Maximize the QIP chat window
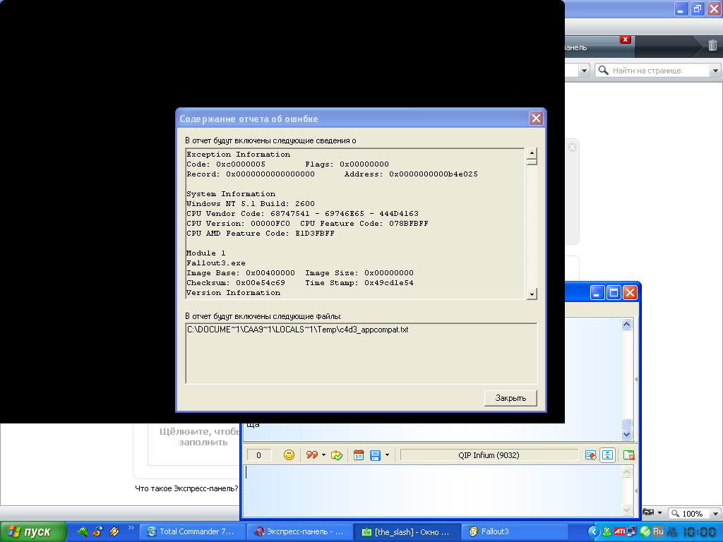The image size is (723, 542). (x=614, y=292)
